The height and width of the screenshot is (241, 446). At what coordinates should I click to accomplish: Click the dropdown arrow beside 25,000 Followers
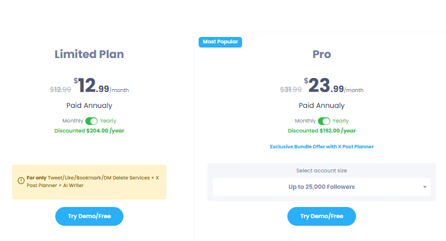424,187
